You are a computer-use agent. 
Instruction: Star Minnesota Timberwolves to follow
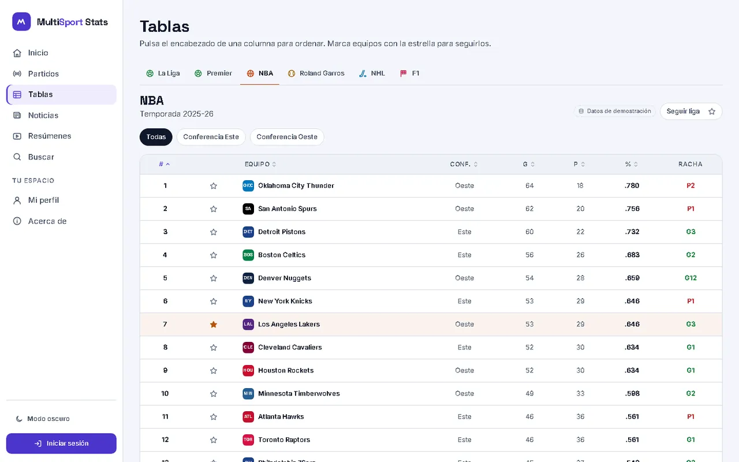pos(214,394)
